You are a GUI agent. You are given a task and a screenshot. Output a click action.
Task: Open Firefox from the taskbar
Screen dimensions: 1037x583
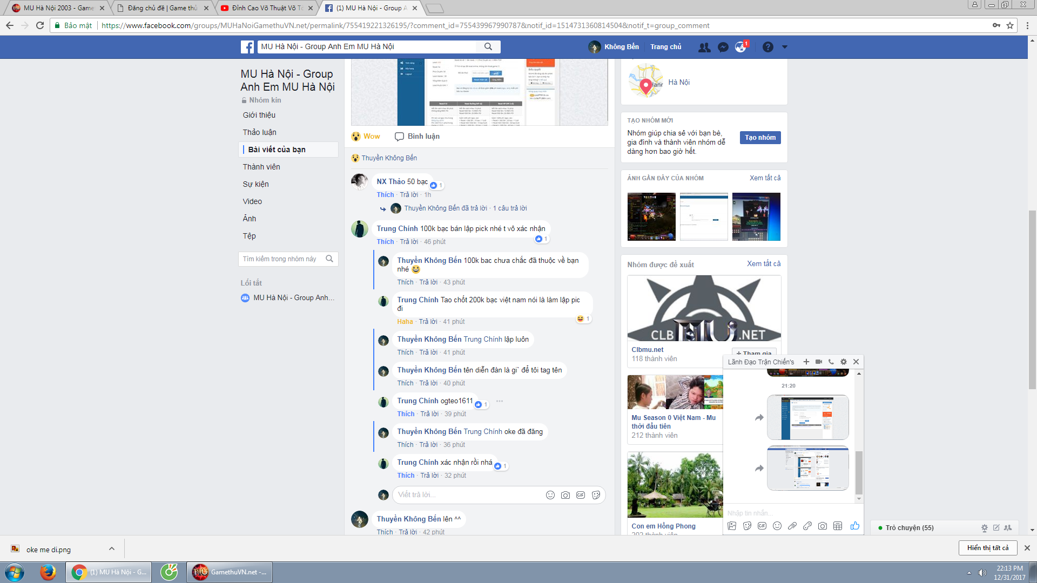(48, 572)
